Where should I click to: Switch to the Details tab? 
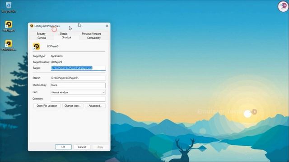[64, 34]
